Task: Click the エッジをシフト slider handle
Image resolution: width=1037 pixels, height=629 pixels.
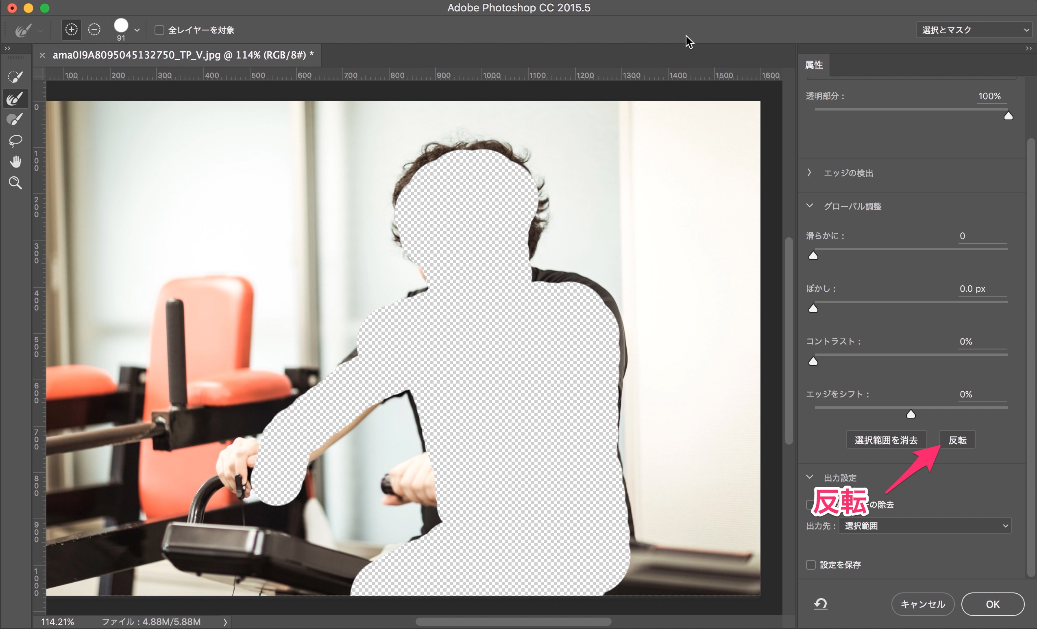Action: (x=911, y=414)
